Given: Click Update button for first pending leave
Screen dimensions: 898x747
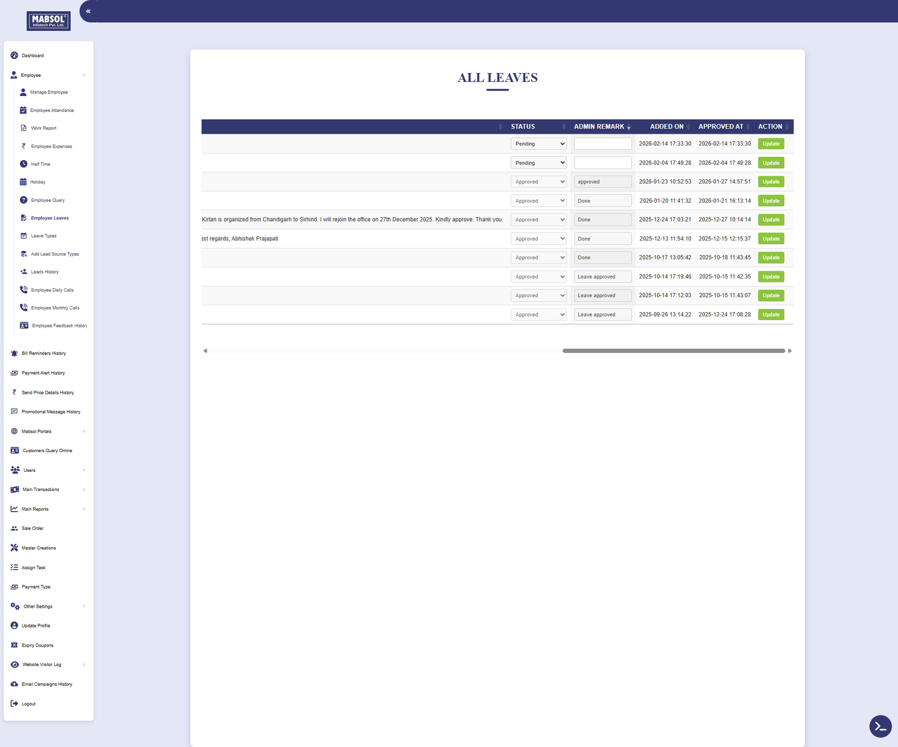Looking at the screenshot, I should point(771,144).
